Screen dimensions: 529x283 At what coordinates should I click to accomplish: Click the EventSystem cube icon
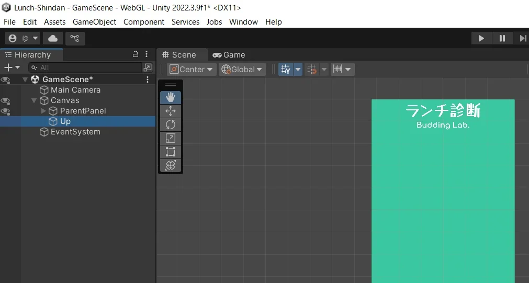[44, 132]
